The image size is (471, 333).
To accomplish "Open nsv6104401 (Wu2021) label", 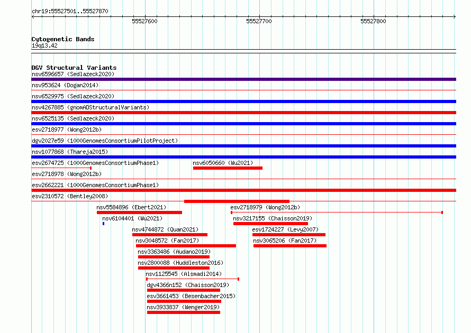I will point(132,218).
